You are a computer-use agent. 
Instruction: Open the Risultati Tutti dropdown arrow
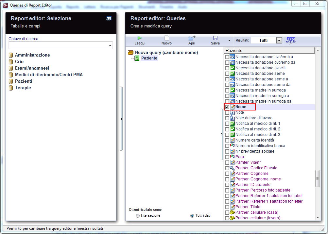(x=279, y=40)
